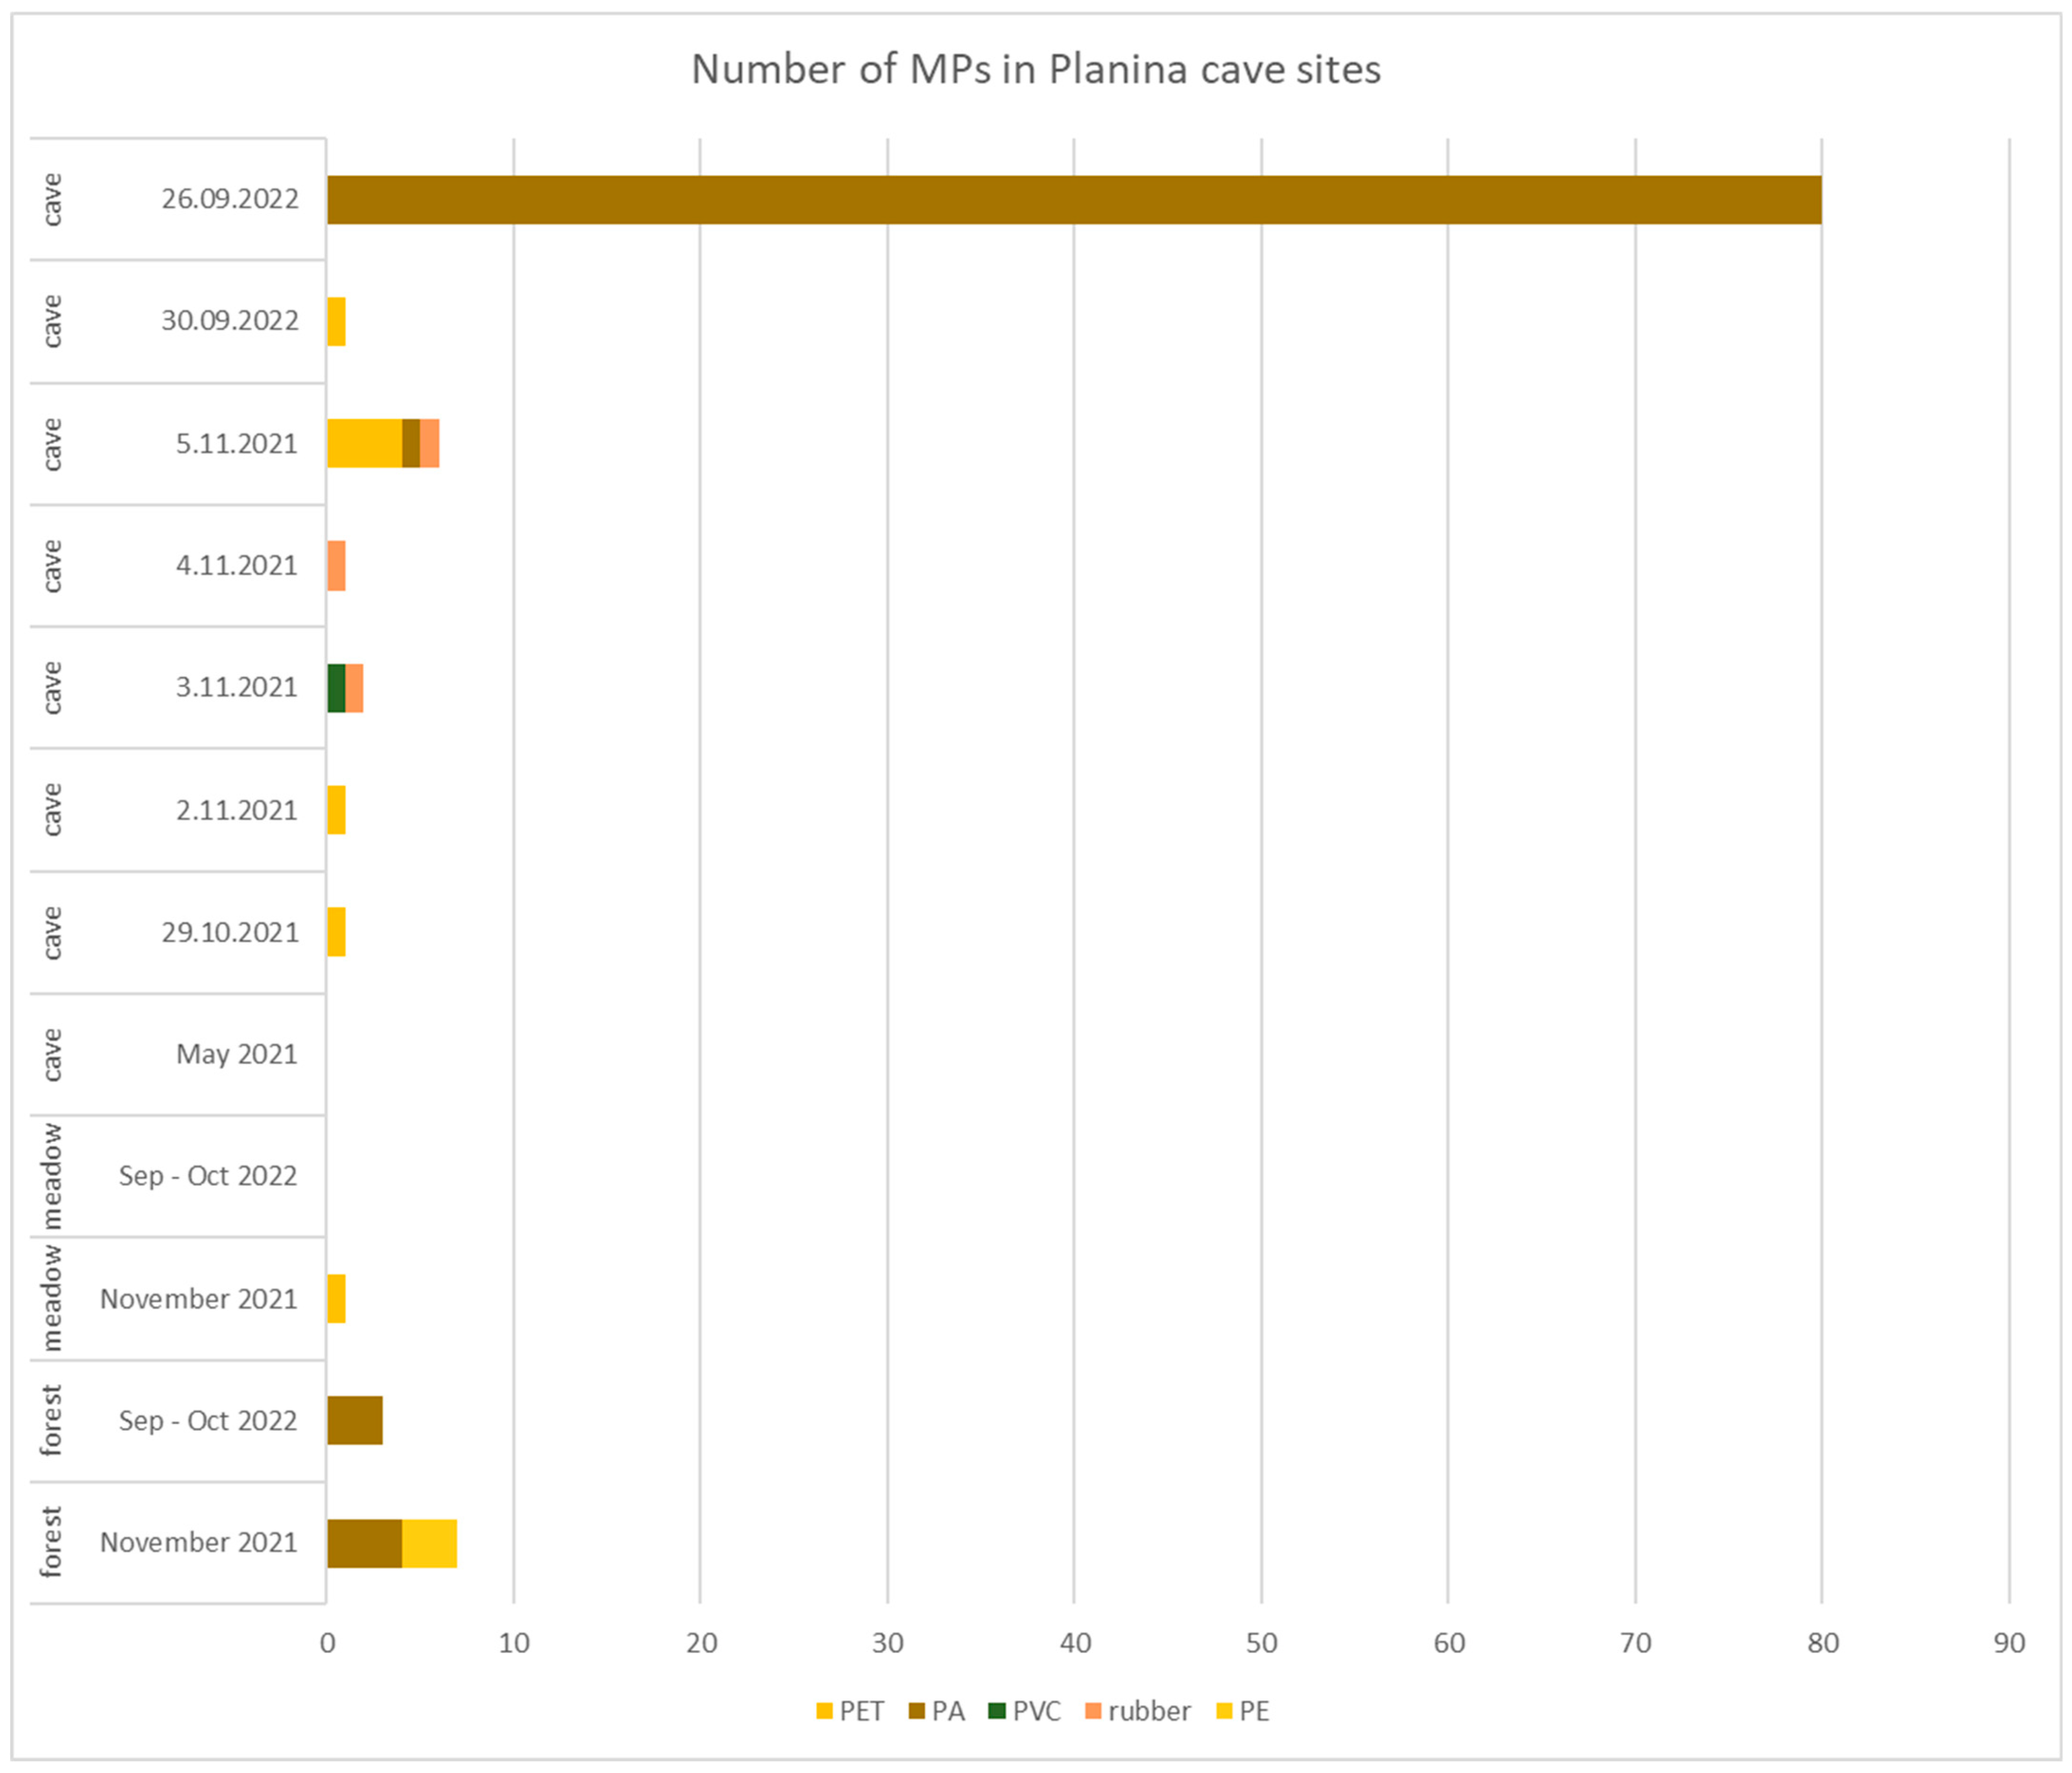Select the forest Sep - Oct 2022 PA bar

click(355, 1421)
